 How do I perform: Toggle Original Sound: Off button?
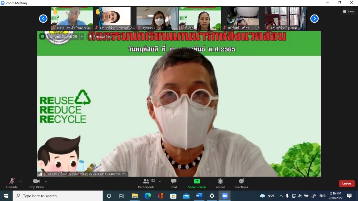point(63,37)
